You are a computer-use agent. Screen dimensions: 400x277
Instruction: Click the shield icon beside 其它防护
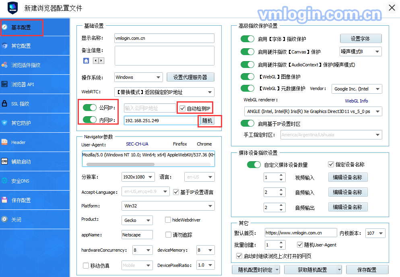(4, 123)
